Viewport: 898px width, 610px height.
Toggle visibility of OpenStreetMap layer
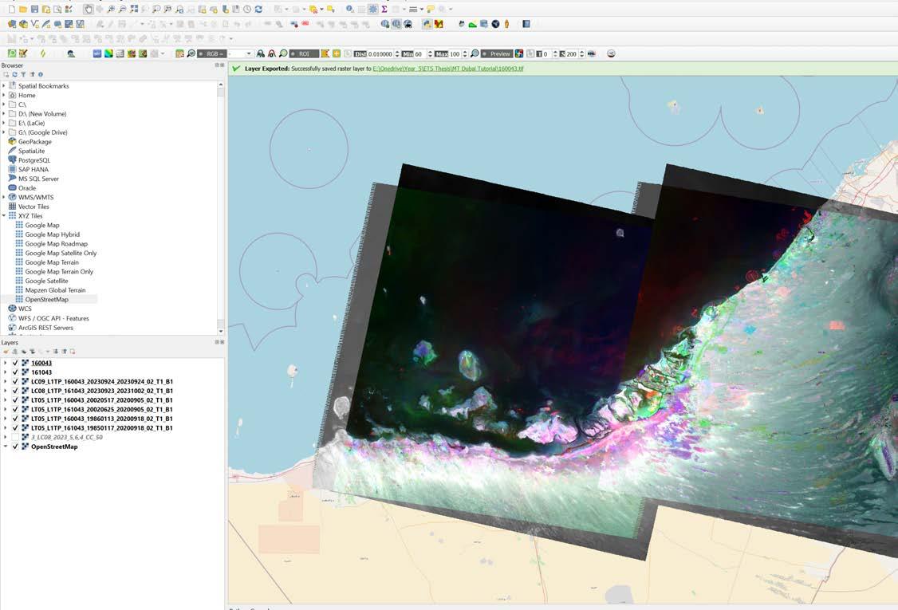[15, 447]
